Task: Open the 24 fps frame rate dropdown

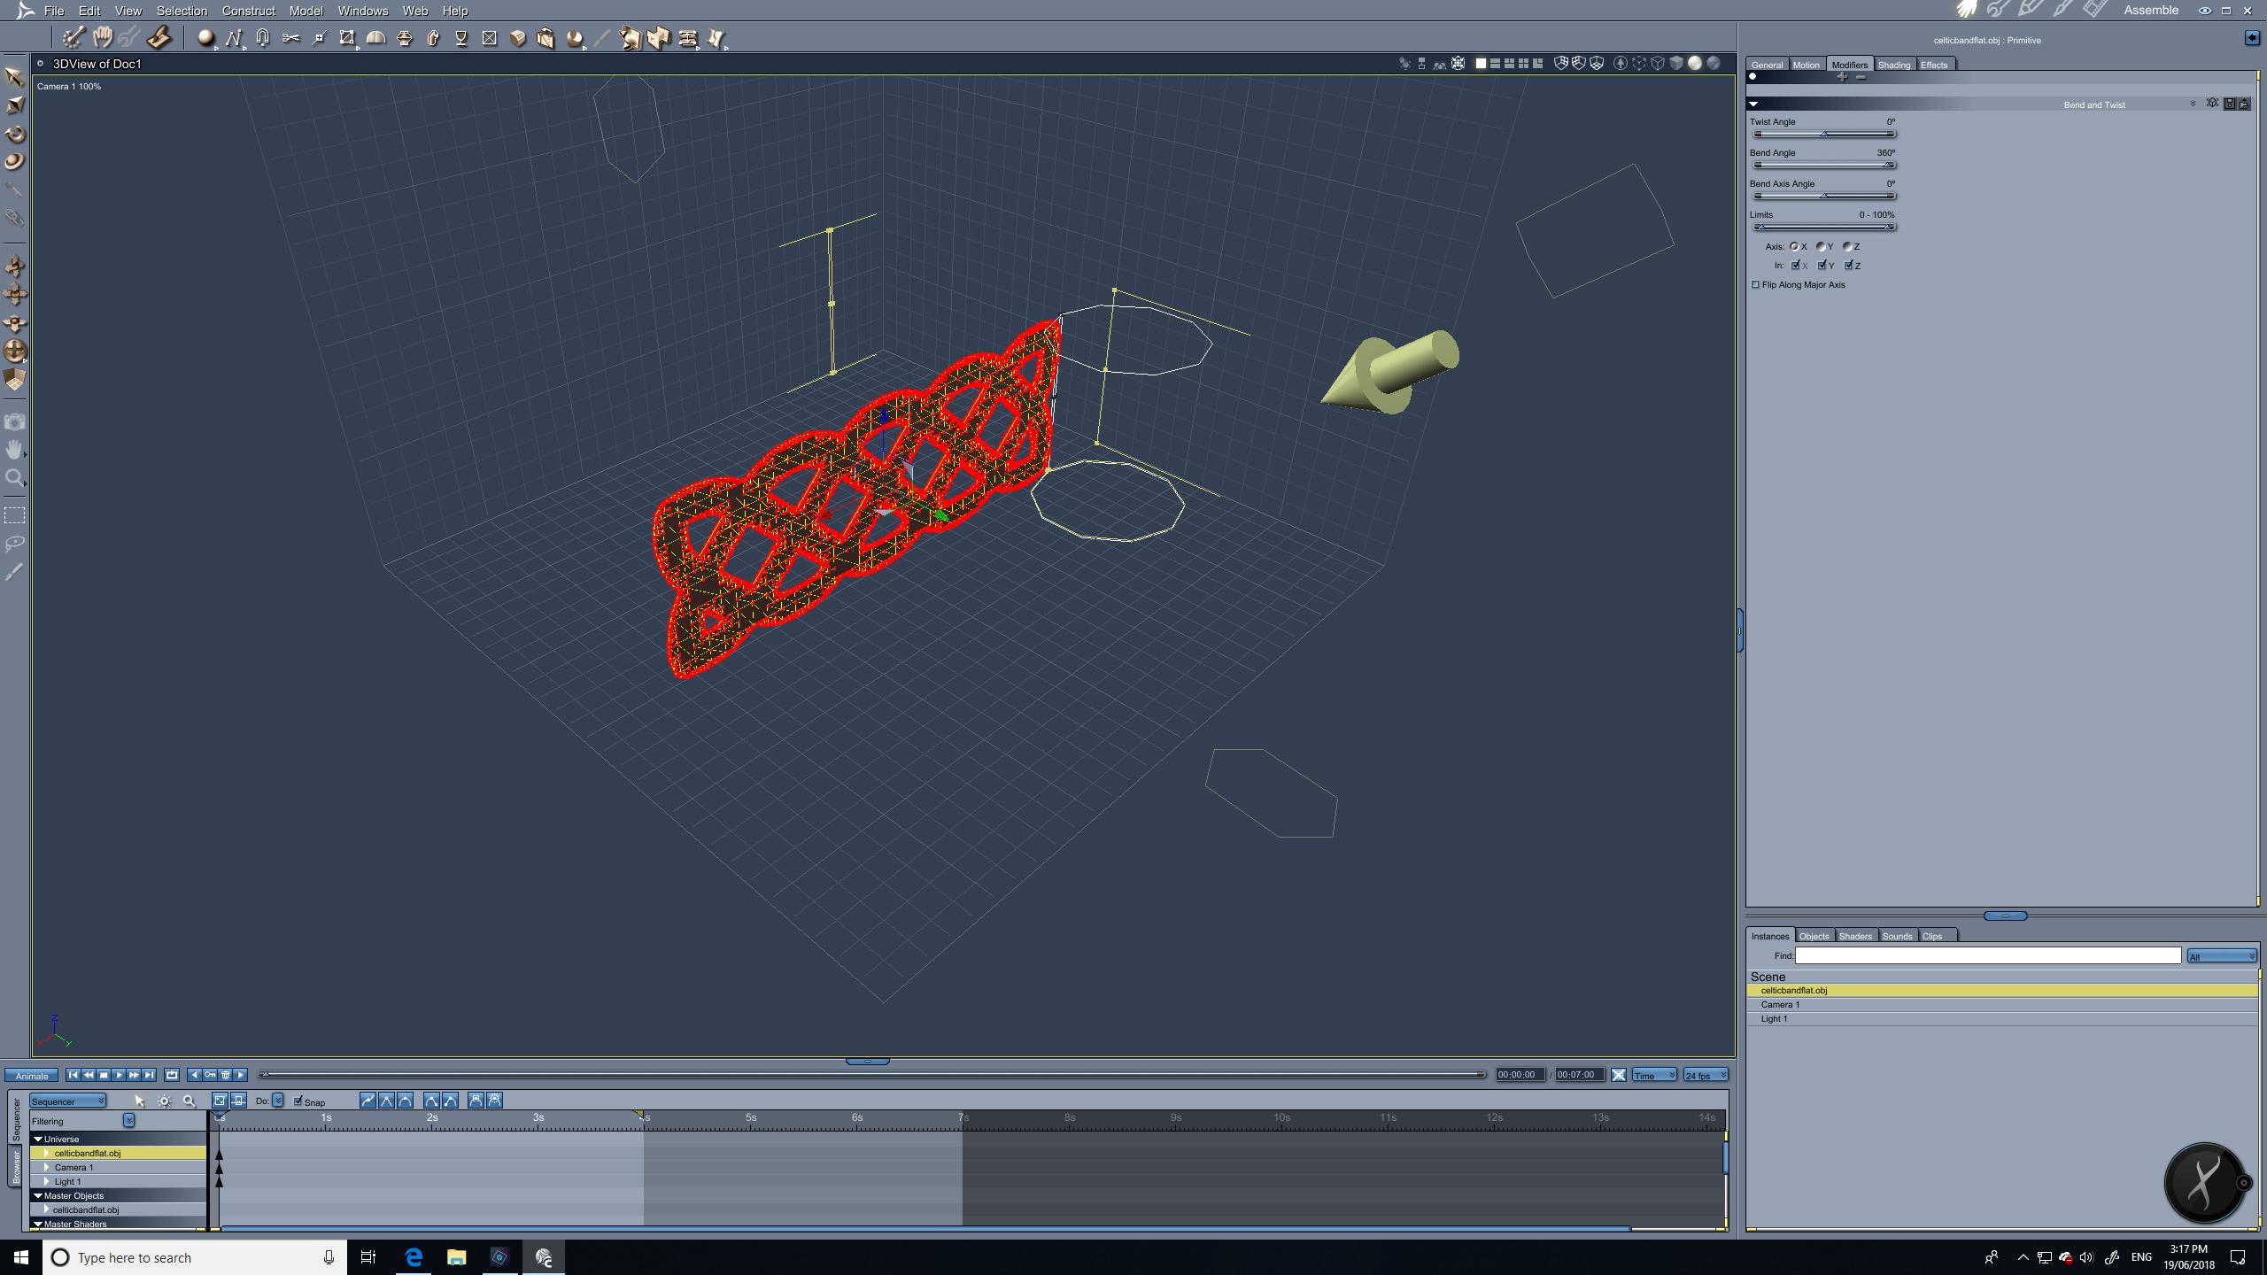Action: coord(1705,1075)
